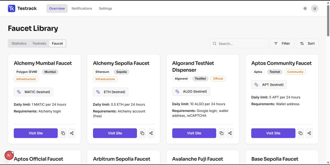Visit Site for Aptos Community Faucet
Image resolution: width=330 pixels, height=165 pixels.
pos(273,133)
